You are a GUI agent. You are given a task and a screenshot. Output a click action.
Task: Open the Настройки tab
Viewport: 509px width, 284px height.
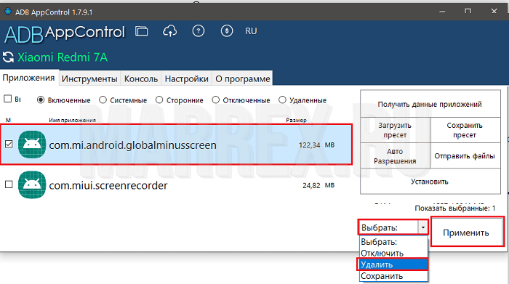(x=187, y=78)
